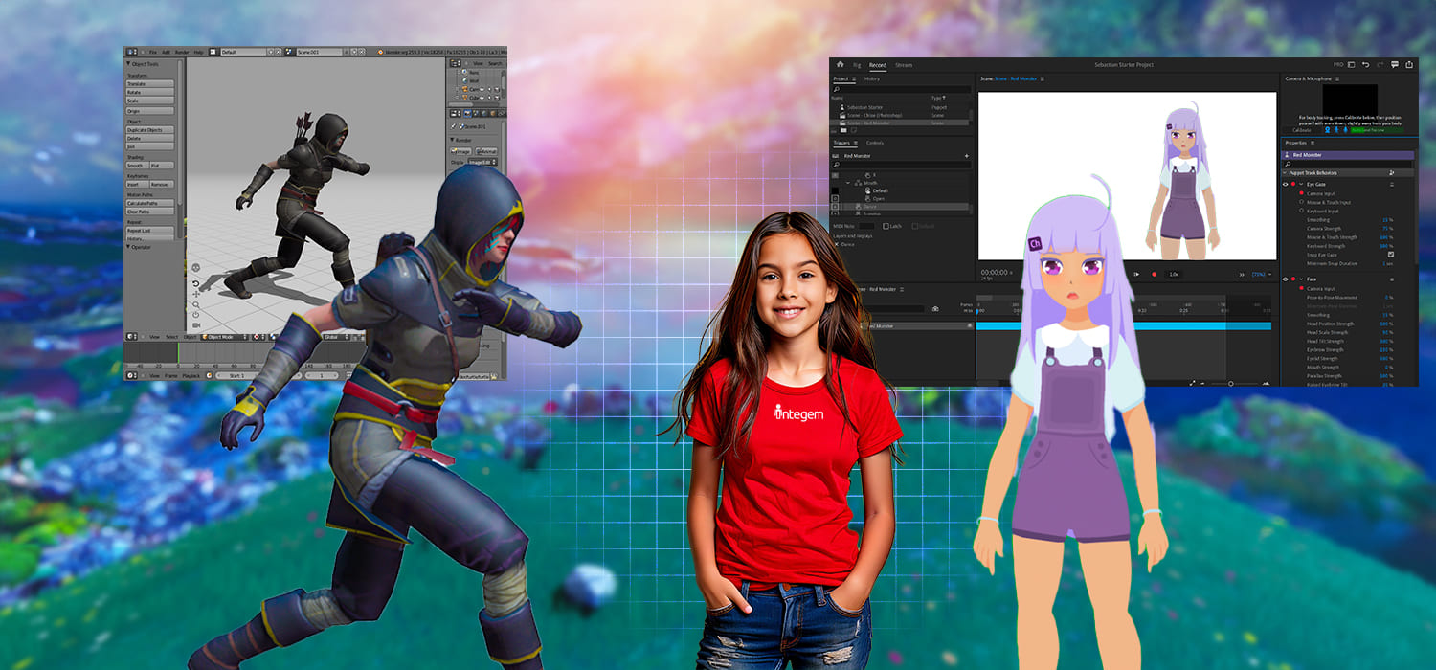Open the Render menu in Blender
This screenshot has width=1436, height=670.
pyautogui.click(x=182, y=52)
